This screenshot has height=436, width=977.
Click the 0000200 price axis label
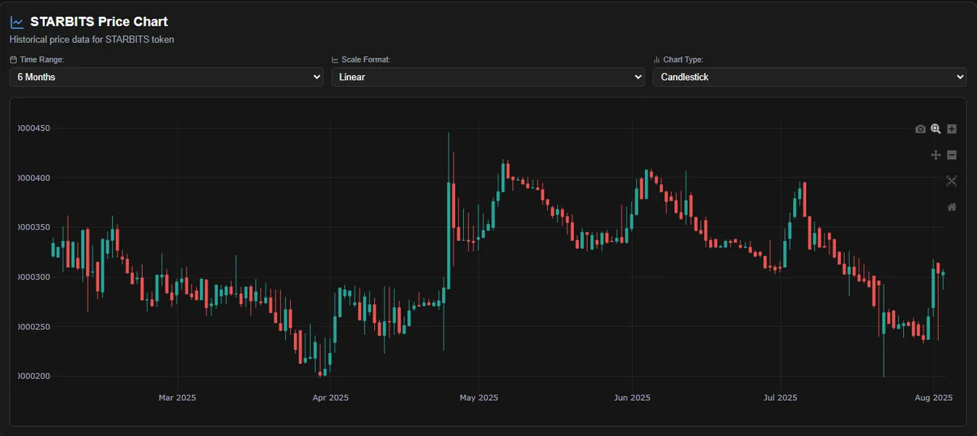(34, 376)
